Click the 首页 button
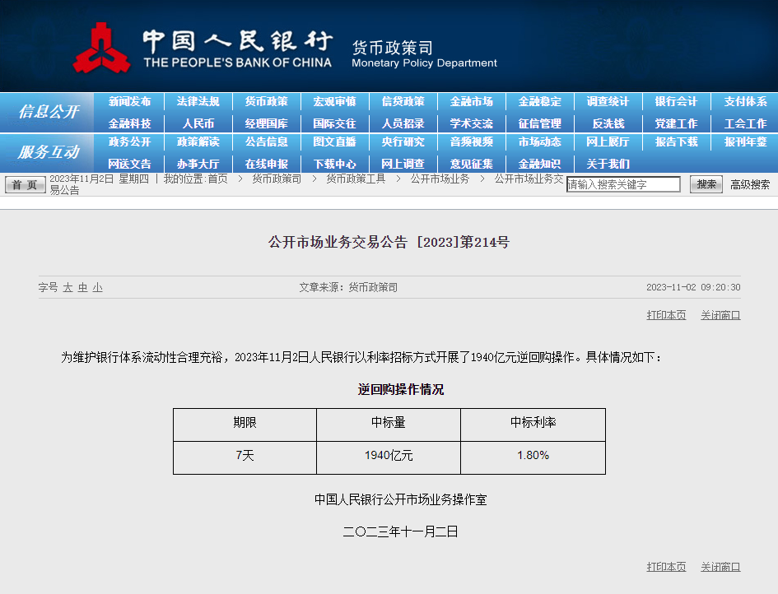778x594 pixels. [25, 185]
